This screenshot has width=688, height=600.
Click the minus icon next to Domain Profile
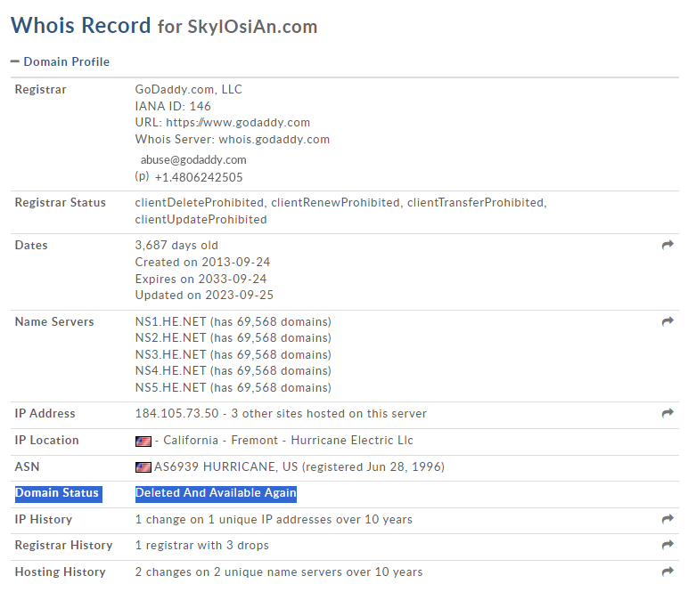(x=15, y=61)
